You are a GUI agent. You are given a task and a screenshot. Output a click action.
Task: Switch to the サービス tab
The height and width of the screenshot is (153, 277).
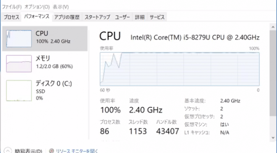pyautogui.click(x=157, y=17)
